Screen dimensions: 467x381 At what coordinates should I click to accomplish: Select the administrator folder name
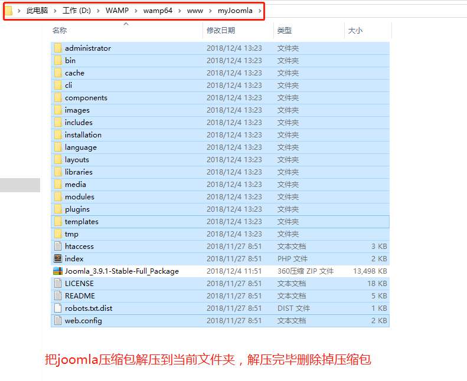88,48
